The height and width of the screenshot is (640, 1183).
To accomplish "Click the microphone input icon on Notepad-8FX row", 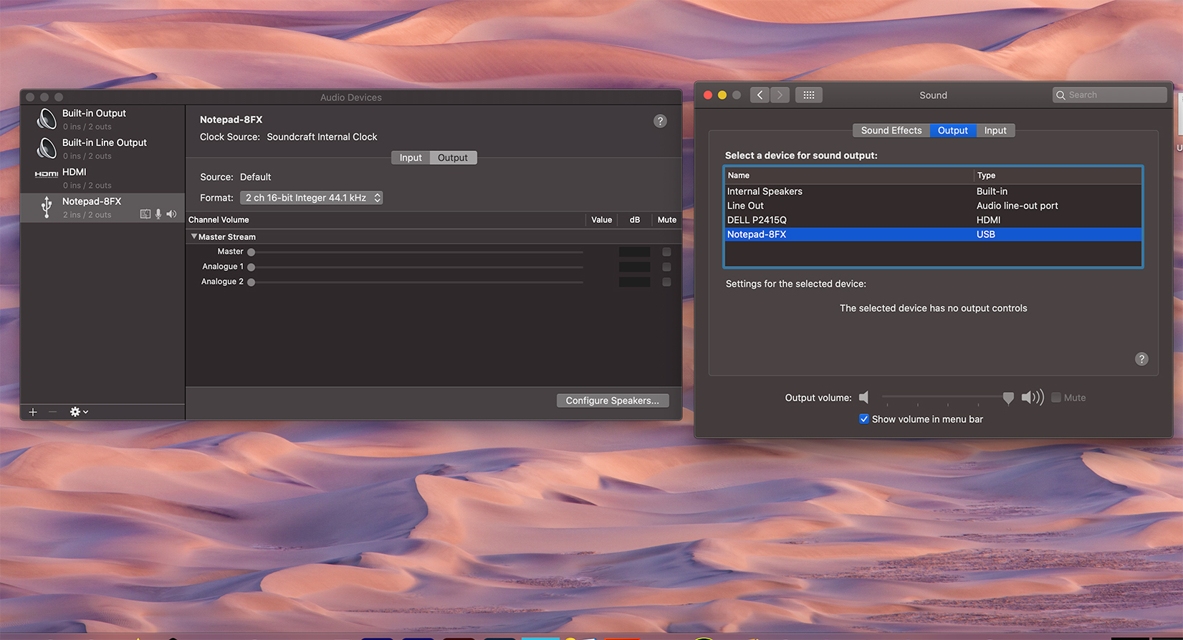I will tap(158, 214).
